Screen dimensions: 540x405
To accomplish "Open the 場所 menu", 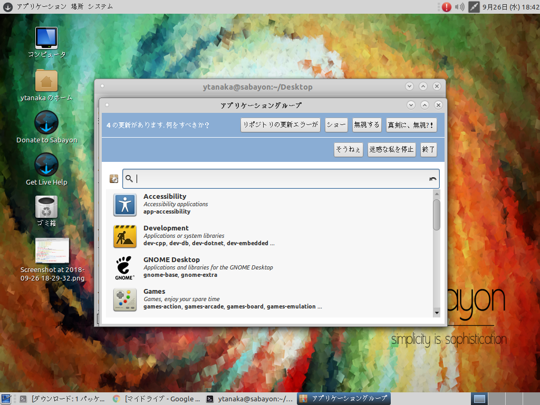I will (77, 7).
